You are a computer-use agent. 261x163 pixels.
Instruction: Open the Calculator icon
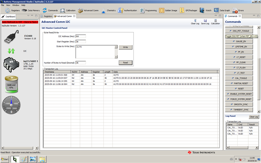click(x=215, y=22)
